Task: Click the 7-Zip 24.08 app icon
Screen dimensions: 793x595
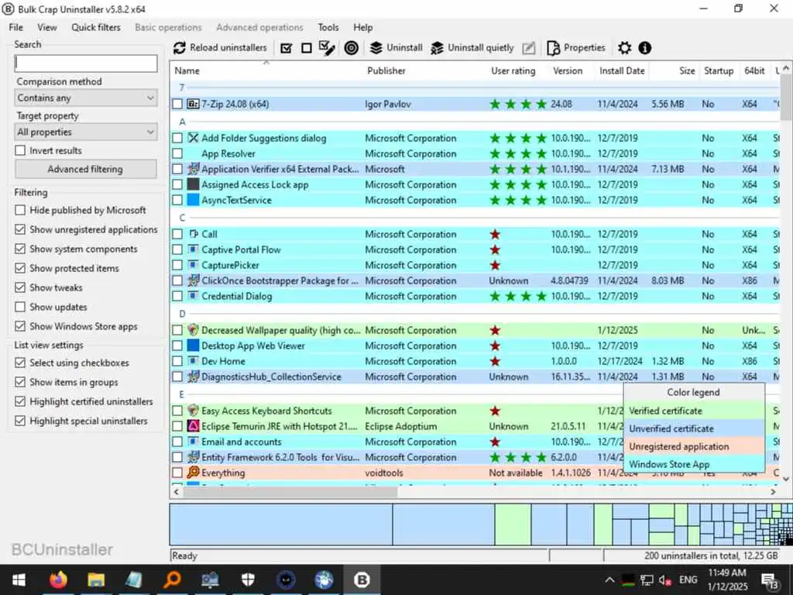Action: pos(193,105)
